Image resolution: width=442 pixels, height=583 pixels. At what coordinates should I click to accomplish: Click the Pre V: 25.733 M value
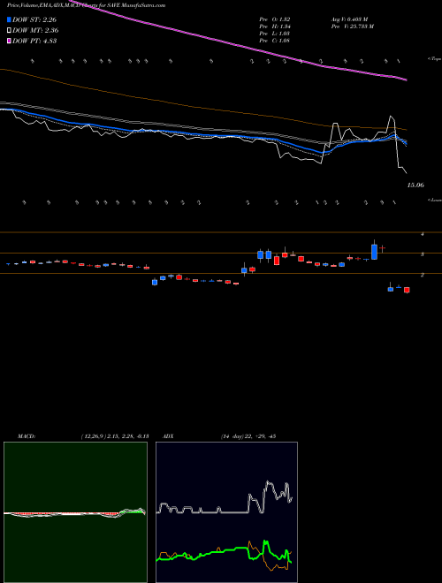click(353, 26)
